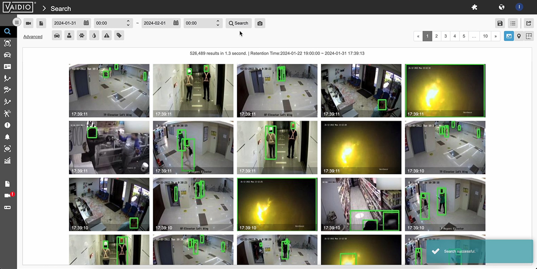Viewport: 537px width, 269px height.
Task: Open the Search page from the sidebar magnifier icon
Action: (x=7, y=31)
